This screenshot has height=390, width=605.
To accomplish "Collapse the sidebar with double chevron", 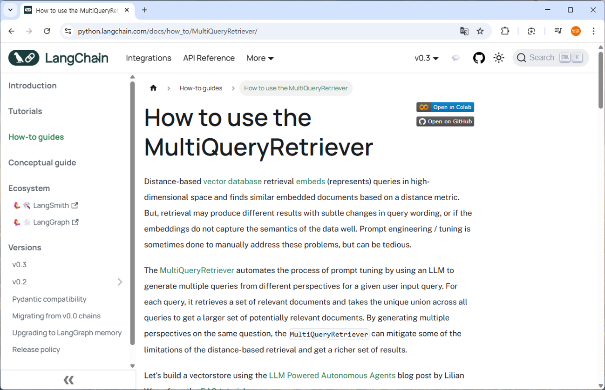I will 68,380.
